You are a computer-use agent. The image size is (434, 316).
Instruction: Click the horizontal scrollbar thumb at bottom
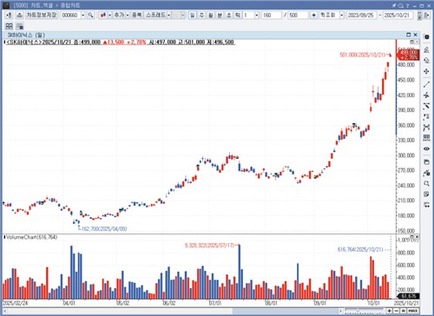click(x=286, y=311)
